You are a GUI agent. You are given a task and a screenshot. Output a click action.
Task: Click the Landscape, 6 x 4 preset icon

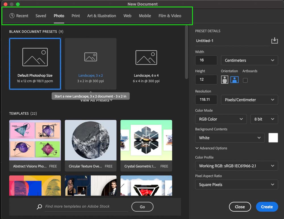(x=146, y=58)
